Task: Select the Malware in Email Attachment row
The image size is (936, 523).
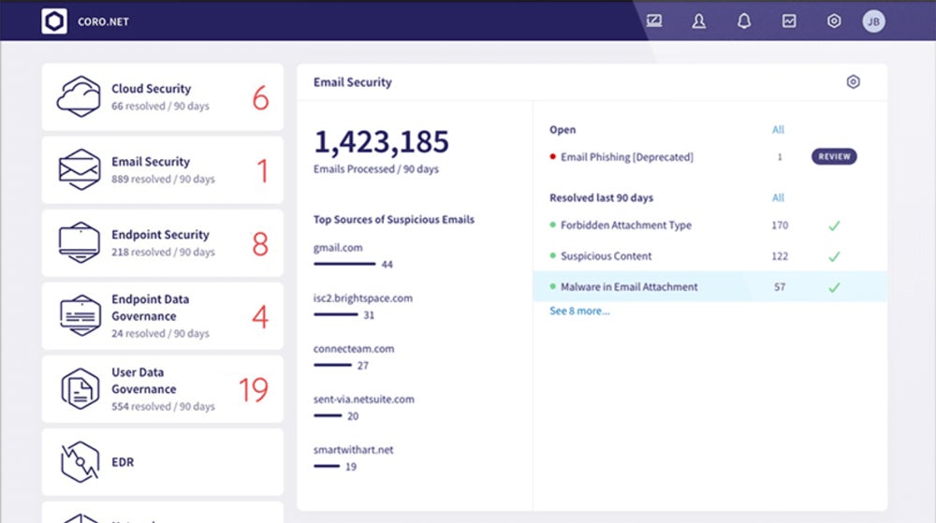Action: tap(709, 287)
